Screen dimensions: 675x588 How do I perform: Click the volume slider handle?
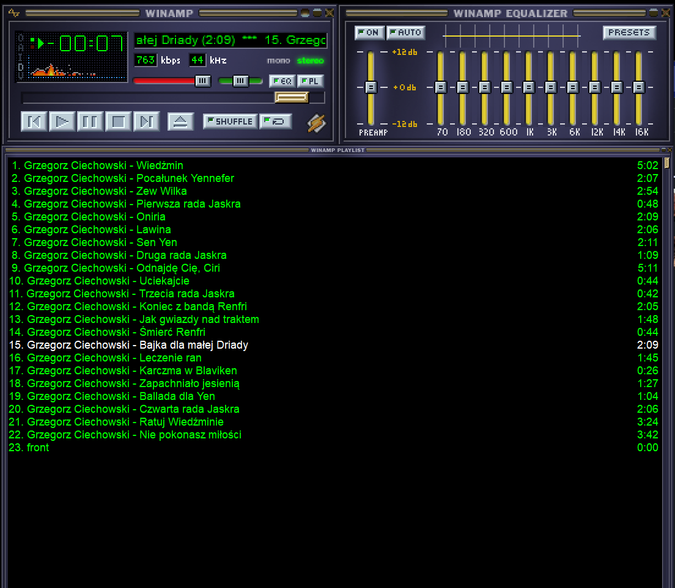pyautogui.click(x=203, y=81)
